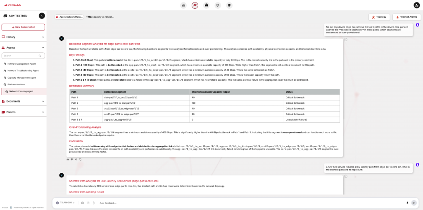Copy the first response to clipboard
Image resolution: width=423 pixels, height=210 pixels.
coord(80,159)
